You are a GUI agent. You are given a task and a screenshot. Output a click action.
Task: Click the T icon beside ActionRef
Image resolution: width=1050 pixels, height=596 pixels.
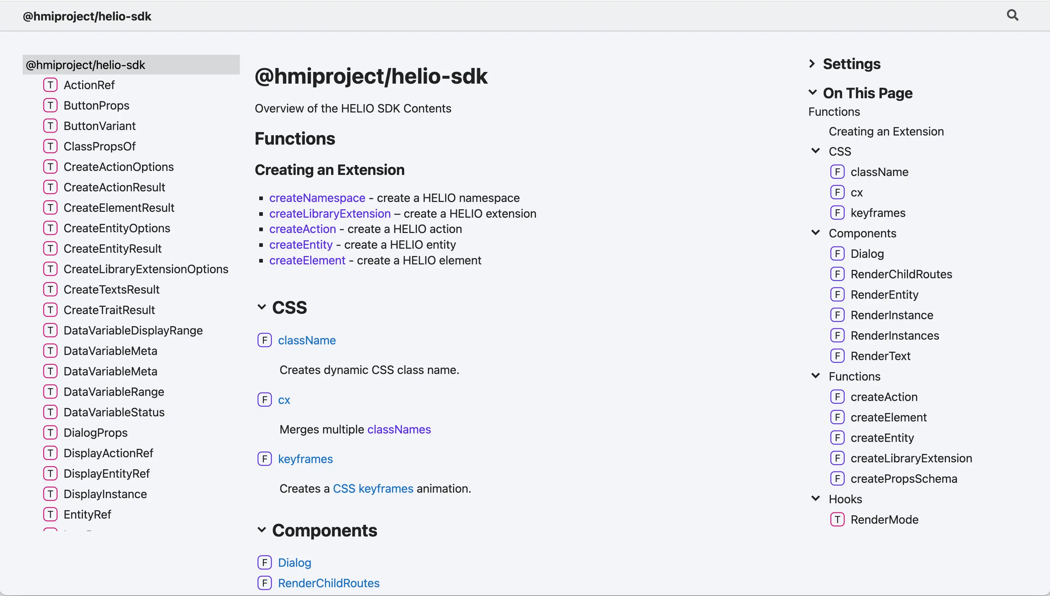coord(50,85)
